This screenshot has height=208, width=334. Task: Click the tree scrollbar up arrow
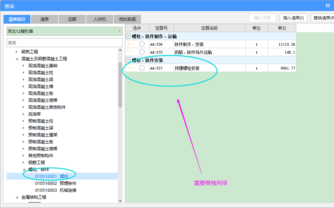click(x=120, y=50)
